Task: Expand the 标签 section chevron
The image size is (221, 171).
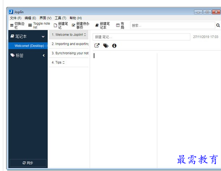Action: tap(44, 56)
